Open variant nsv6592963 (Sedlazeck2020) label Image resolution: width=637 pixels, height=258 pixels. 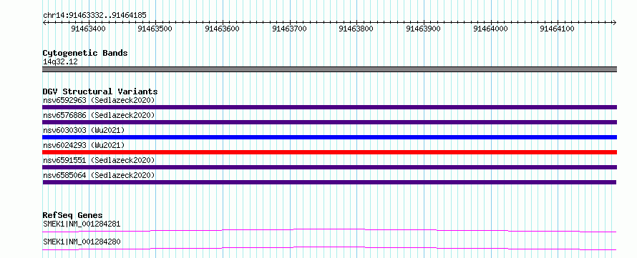click(x=99, y=100)
